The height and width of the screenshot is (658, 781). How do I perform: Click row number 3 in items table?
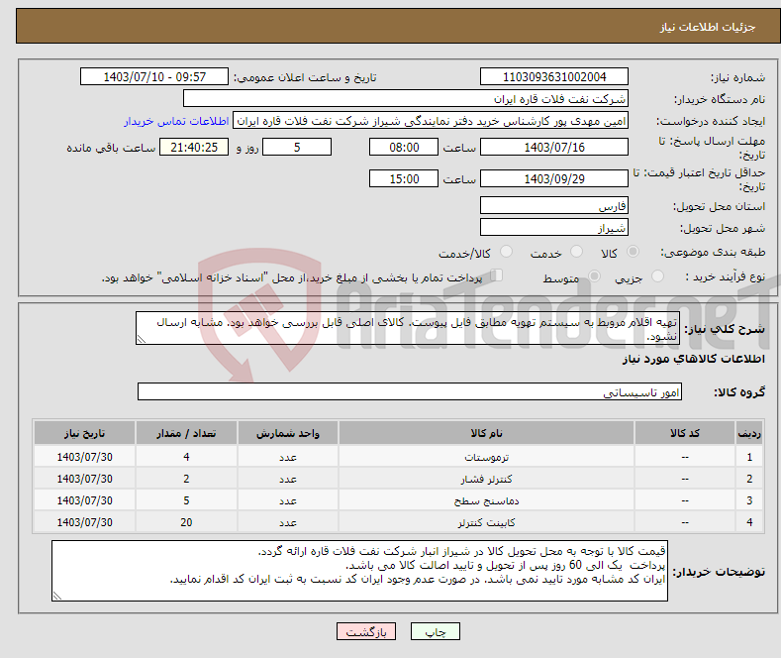click(749, 500)
